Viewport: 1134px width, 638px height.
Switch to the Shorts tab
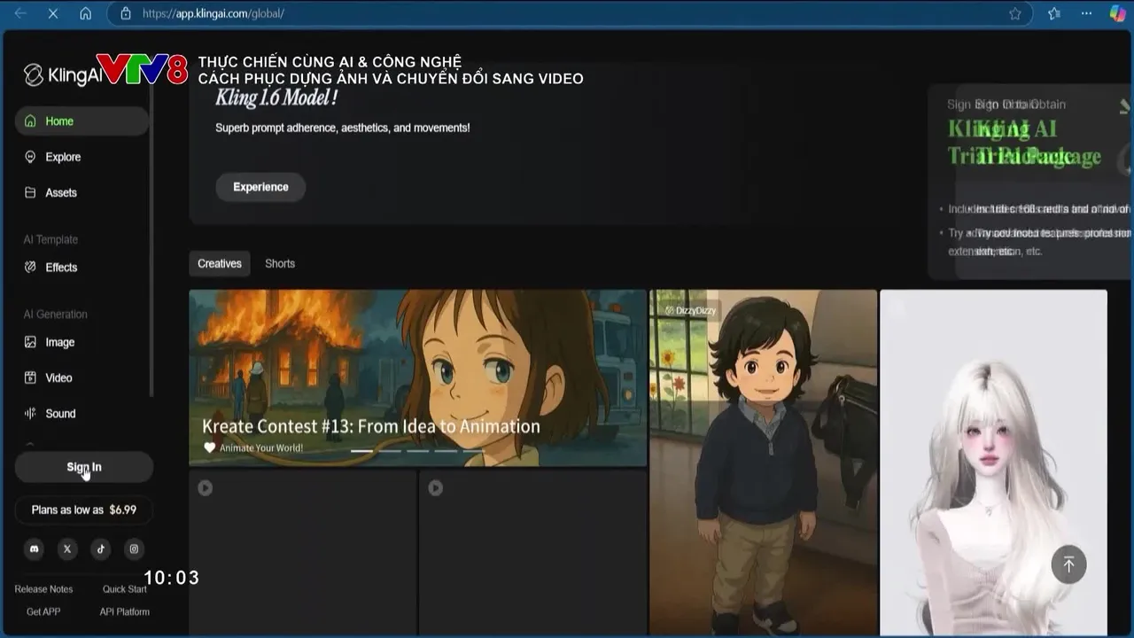pos(280,263)
